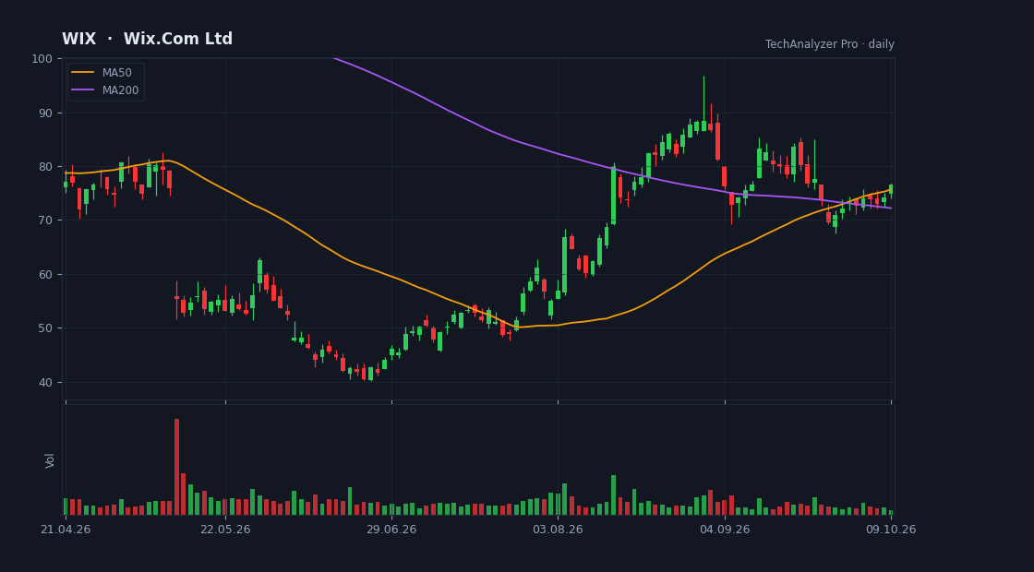Click the purple MA200 line swatch in legend
Image resolution: width=1034 pixels, height=572 pixels.
82,90
